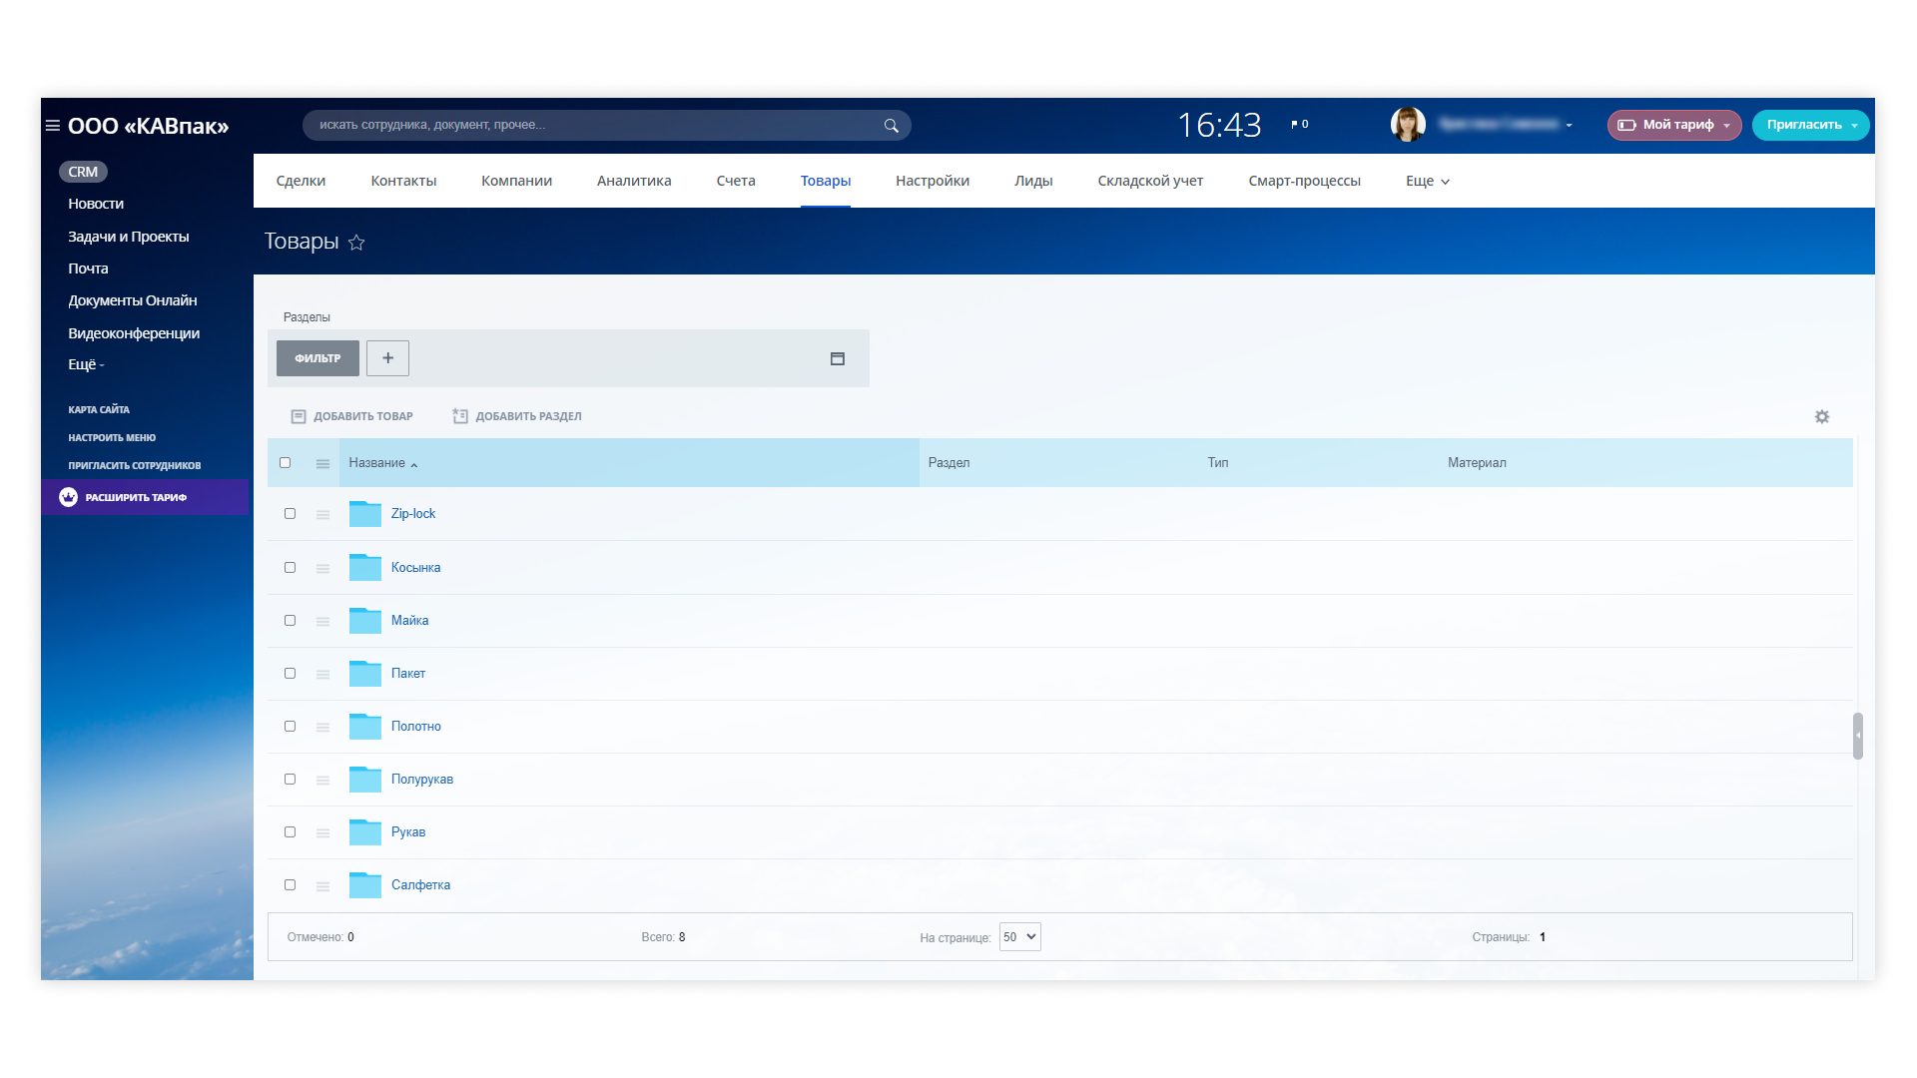
Task: Open the Мой тариф dropdown
Action: click(x=1674, y=125)
